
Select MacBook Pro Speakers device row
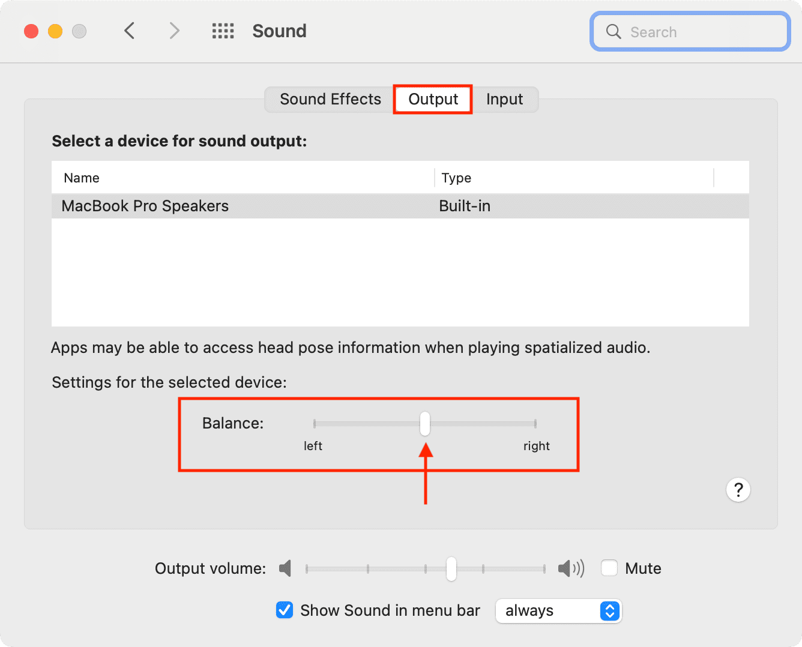point(400,206)
